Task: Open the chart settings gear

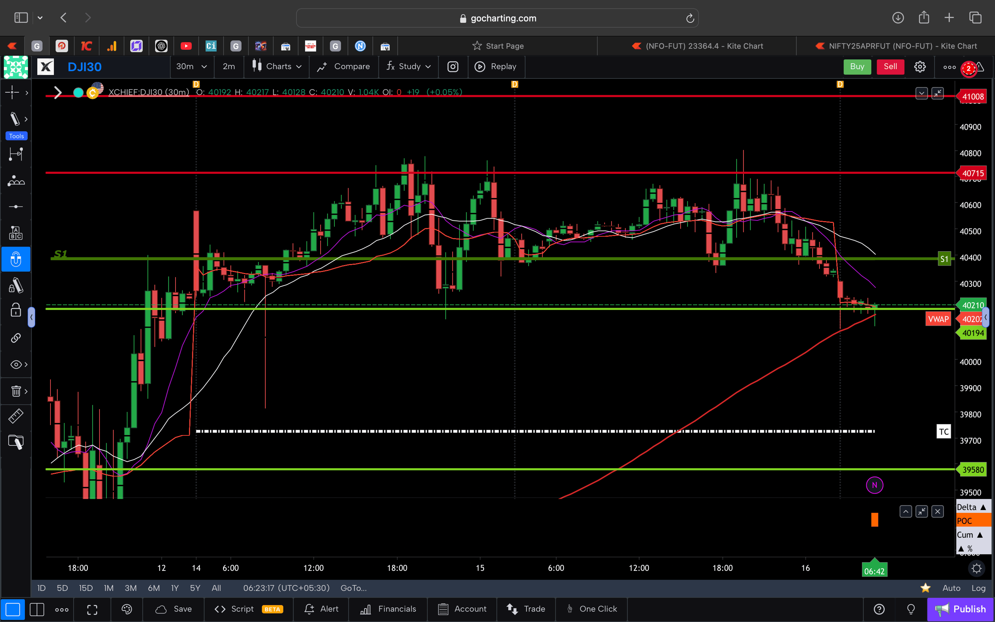Action: (920, 66)
